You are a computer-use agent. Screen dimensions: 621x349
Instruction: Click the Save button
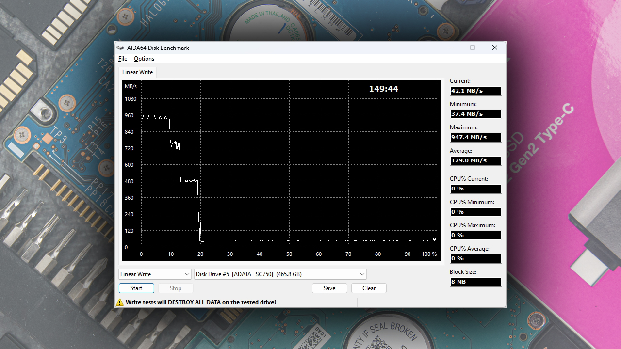click(329, 288)
